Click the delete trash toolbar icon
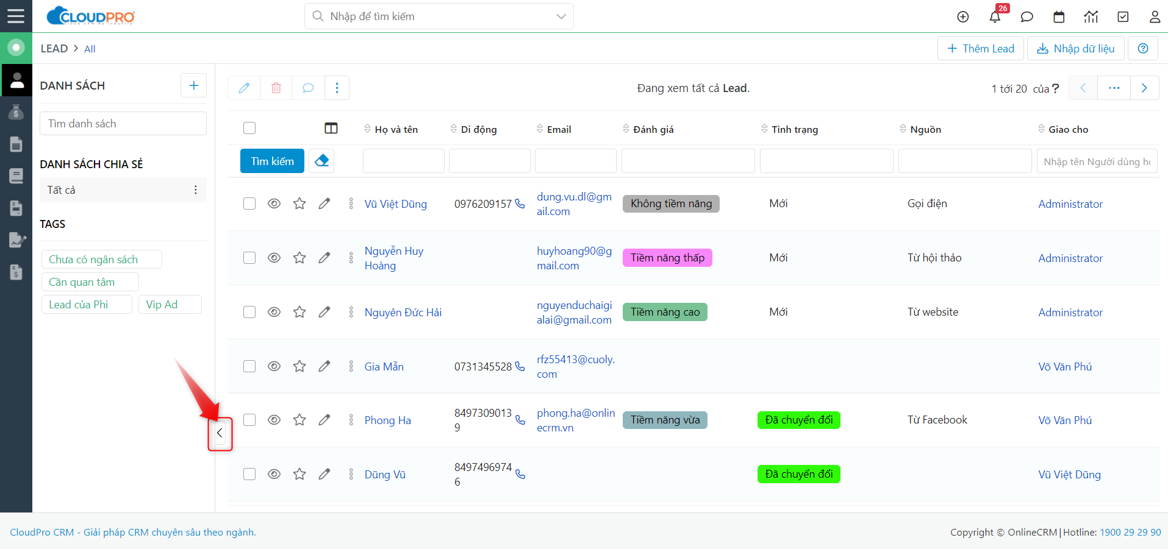The width and height of the screenshot is (1168, 549). point(276,88)
